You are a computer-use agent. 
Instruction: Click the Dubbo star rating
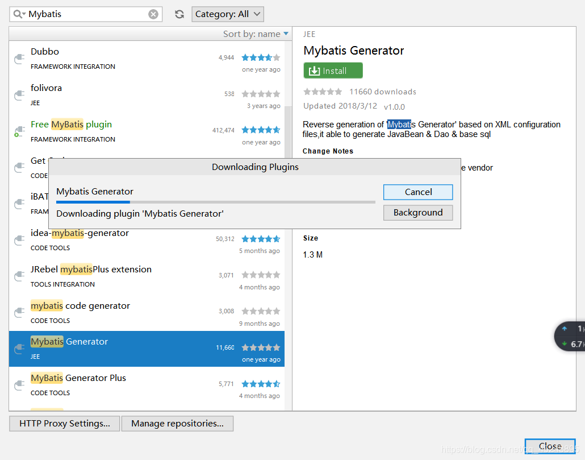tap(261, 57)
